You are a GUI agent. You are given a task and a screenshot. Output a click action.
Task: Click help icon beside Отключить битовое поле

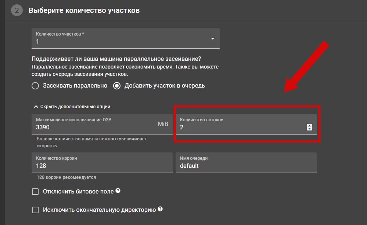[x=118, y=191]
